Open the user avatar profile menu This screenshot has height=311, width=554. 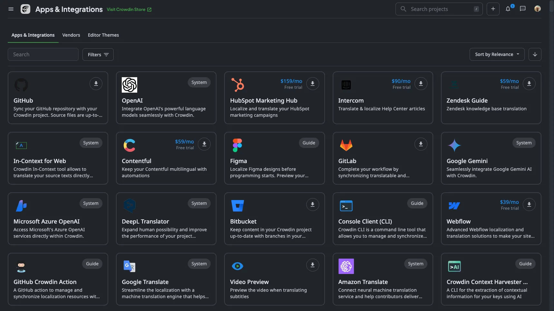point(537,9)
